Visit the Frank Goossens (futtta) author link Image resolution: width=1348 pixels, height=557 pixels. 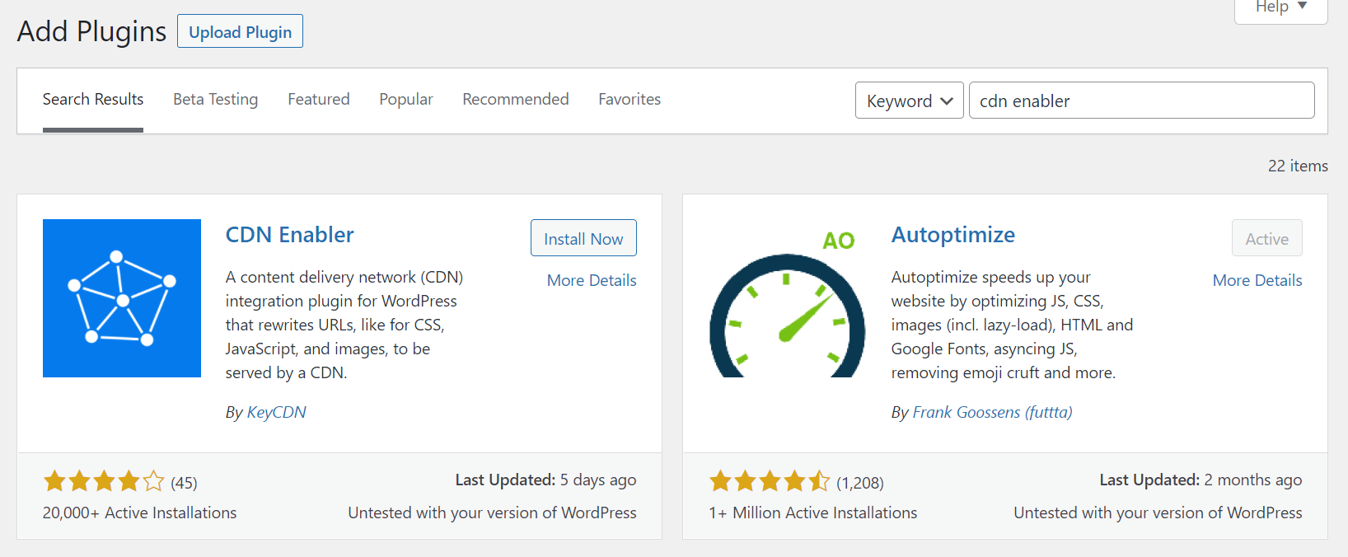pos(993,412)
